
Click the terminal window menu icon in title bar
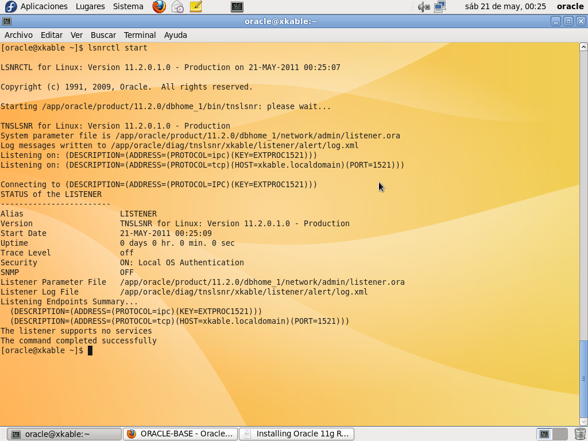coord(7,21)
